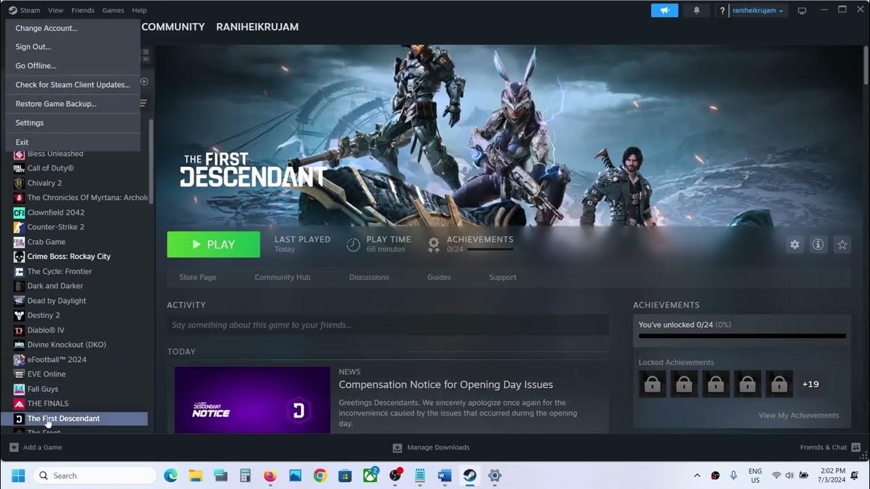The image size is (870, 489).
Task: Open the Friends & Chat icon
Action: tap(856, 447)
